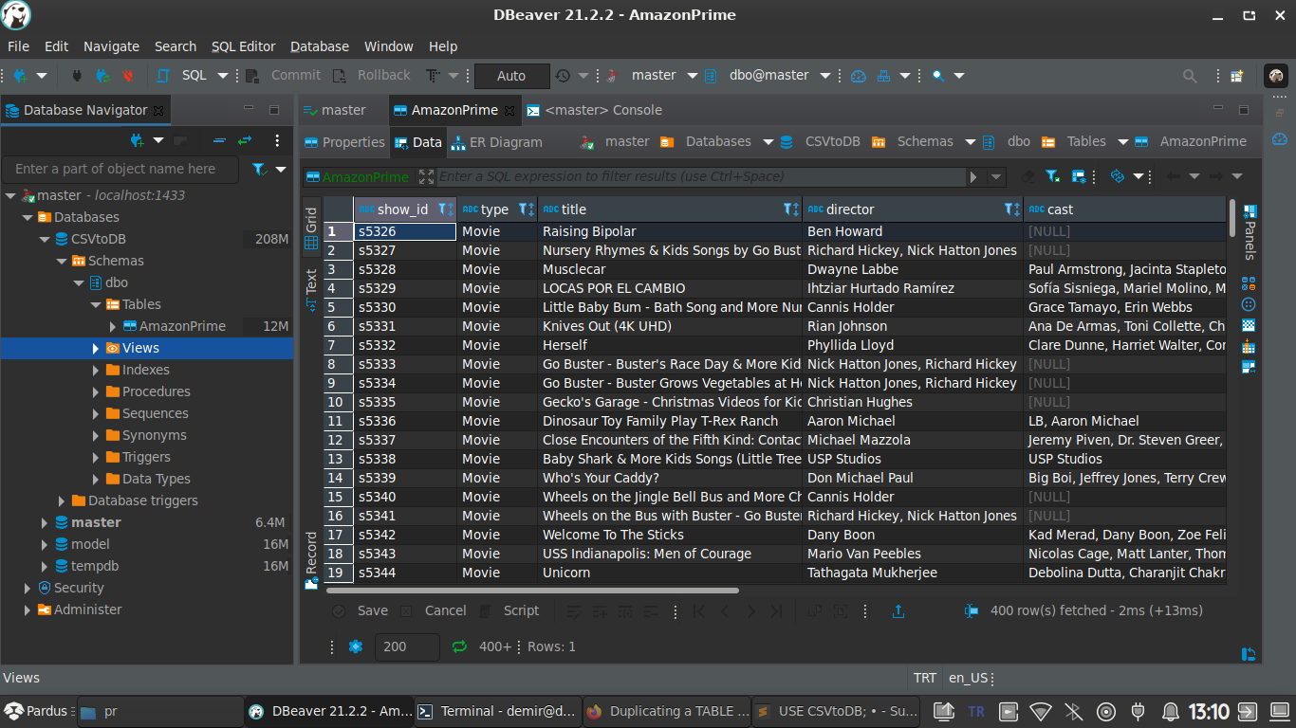
Task: Click the Commit toolbar button
Action: tap(285, 76)
